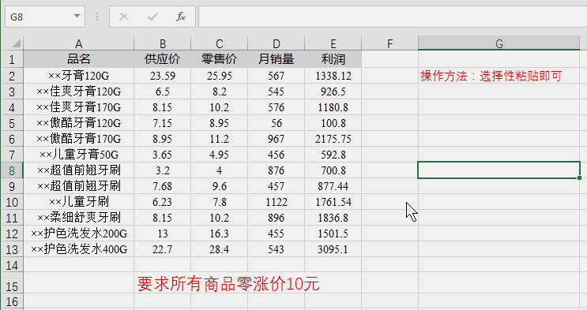Click profit value 3095.1

point(333,249)
